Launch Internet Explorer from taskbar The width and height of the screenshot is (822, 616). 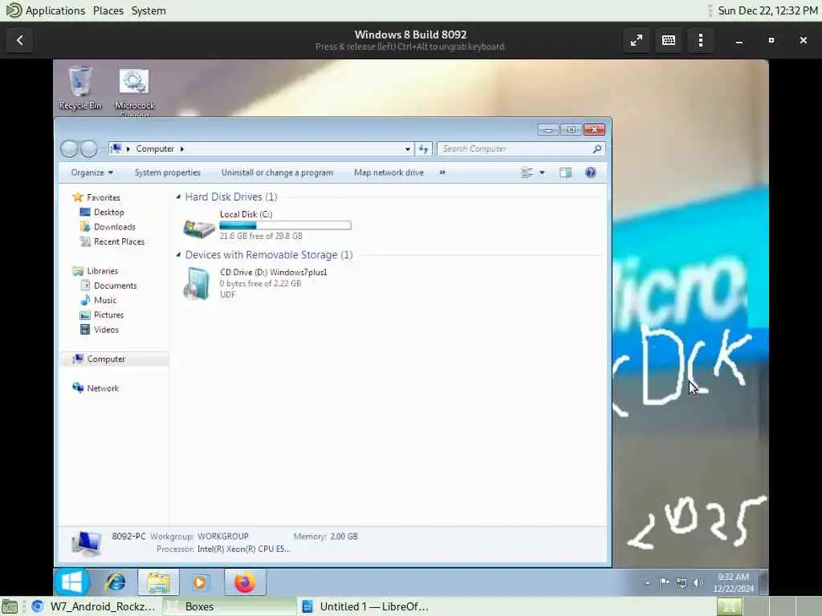[x=116, y=582]
